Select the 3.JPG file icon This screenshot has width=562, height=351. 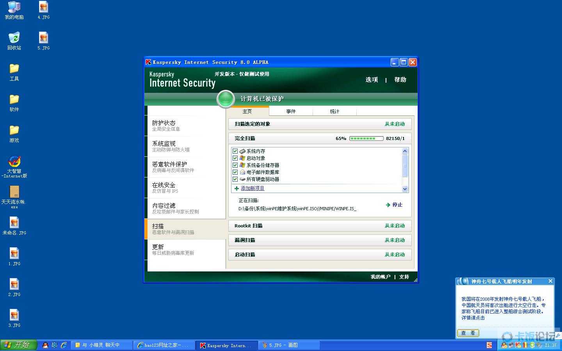14,318
